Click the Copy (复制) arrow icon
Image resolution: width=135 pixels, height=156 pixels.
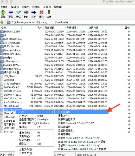[26, 12]
